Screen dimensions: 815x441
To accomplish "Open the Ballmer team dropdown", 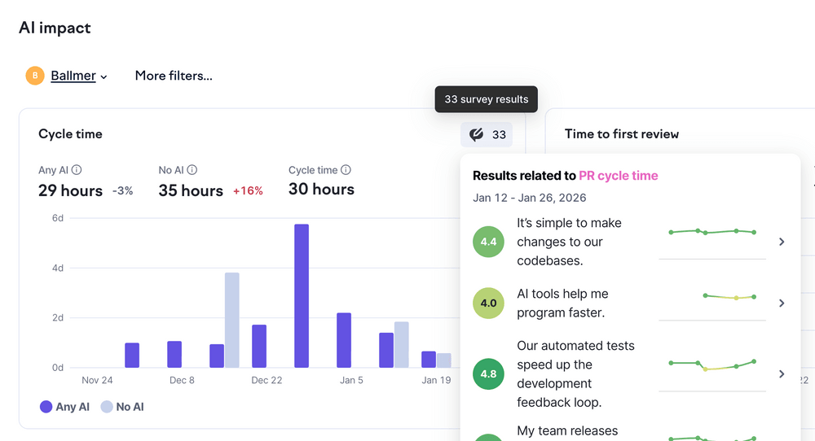I will click(79, 76).
